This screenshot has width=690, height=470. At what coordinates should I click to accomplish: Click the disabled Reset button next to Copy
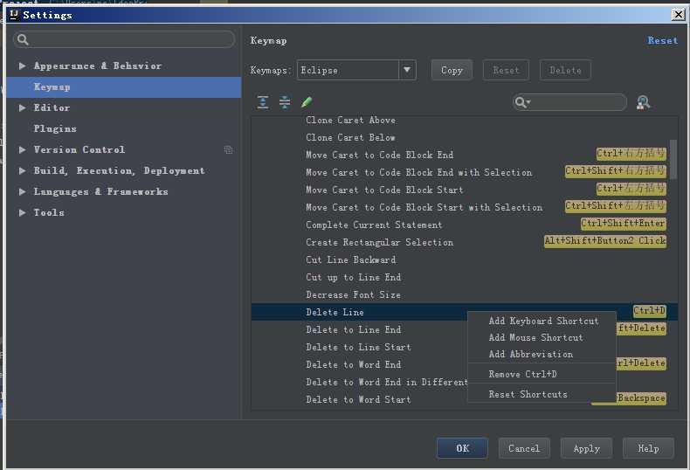506,70
